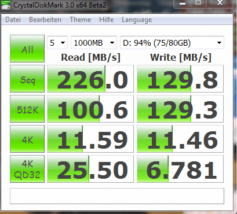Image resolution: width=237 pixels, height=214 pixels.
Task: Start the 4K QD32 benchmark test
Action: [x=27, y=169]
